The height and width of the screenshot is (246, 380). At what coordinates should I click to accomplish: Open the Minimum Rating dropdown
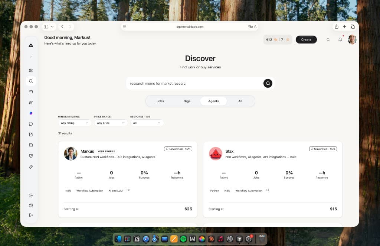pos(75,123)
